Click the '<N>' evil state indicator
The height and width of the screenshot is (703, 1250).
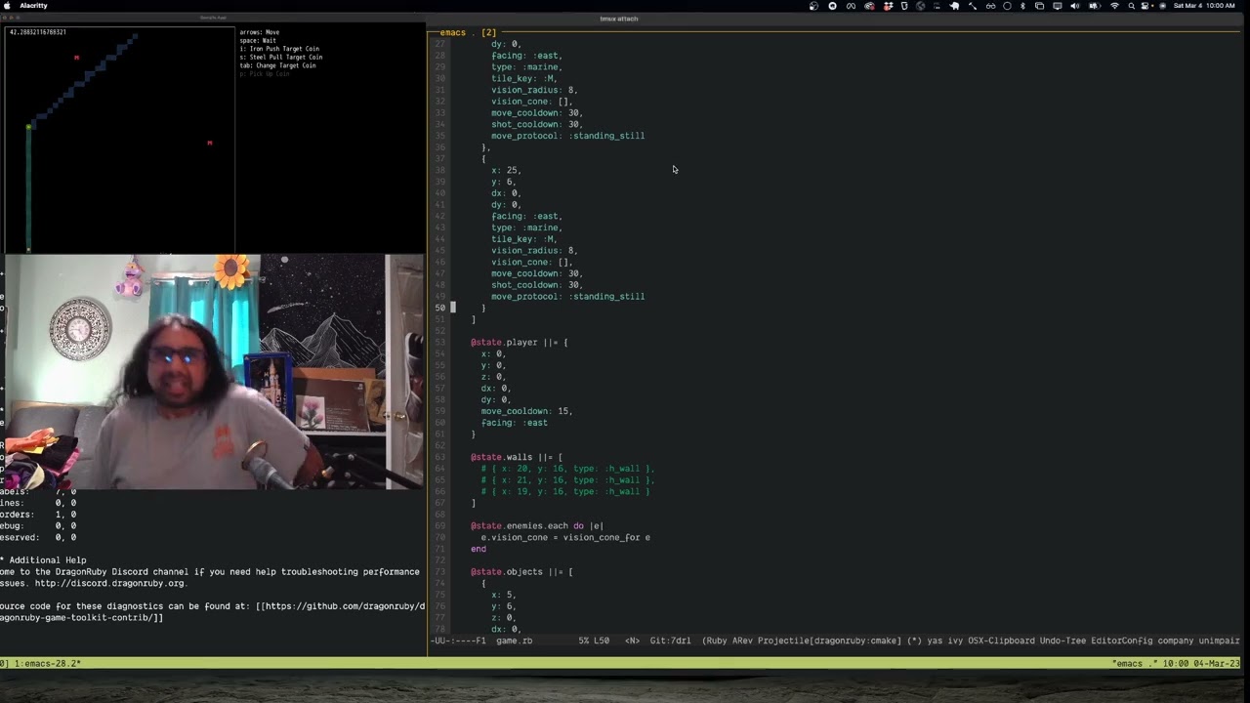pos(632,641)
